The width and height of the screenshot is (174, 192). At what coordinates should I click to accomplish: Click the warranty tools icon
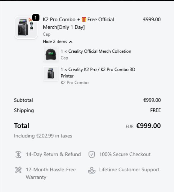(x=18, y=170)
